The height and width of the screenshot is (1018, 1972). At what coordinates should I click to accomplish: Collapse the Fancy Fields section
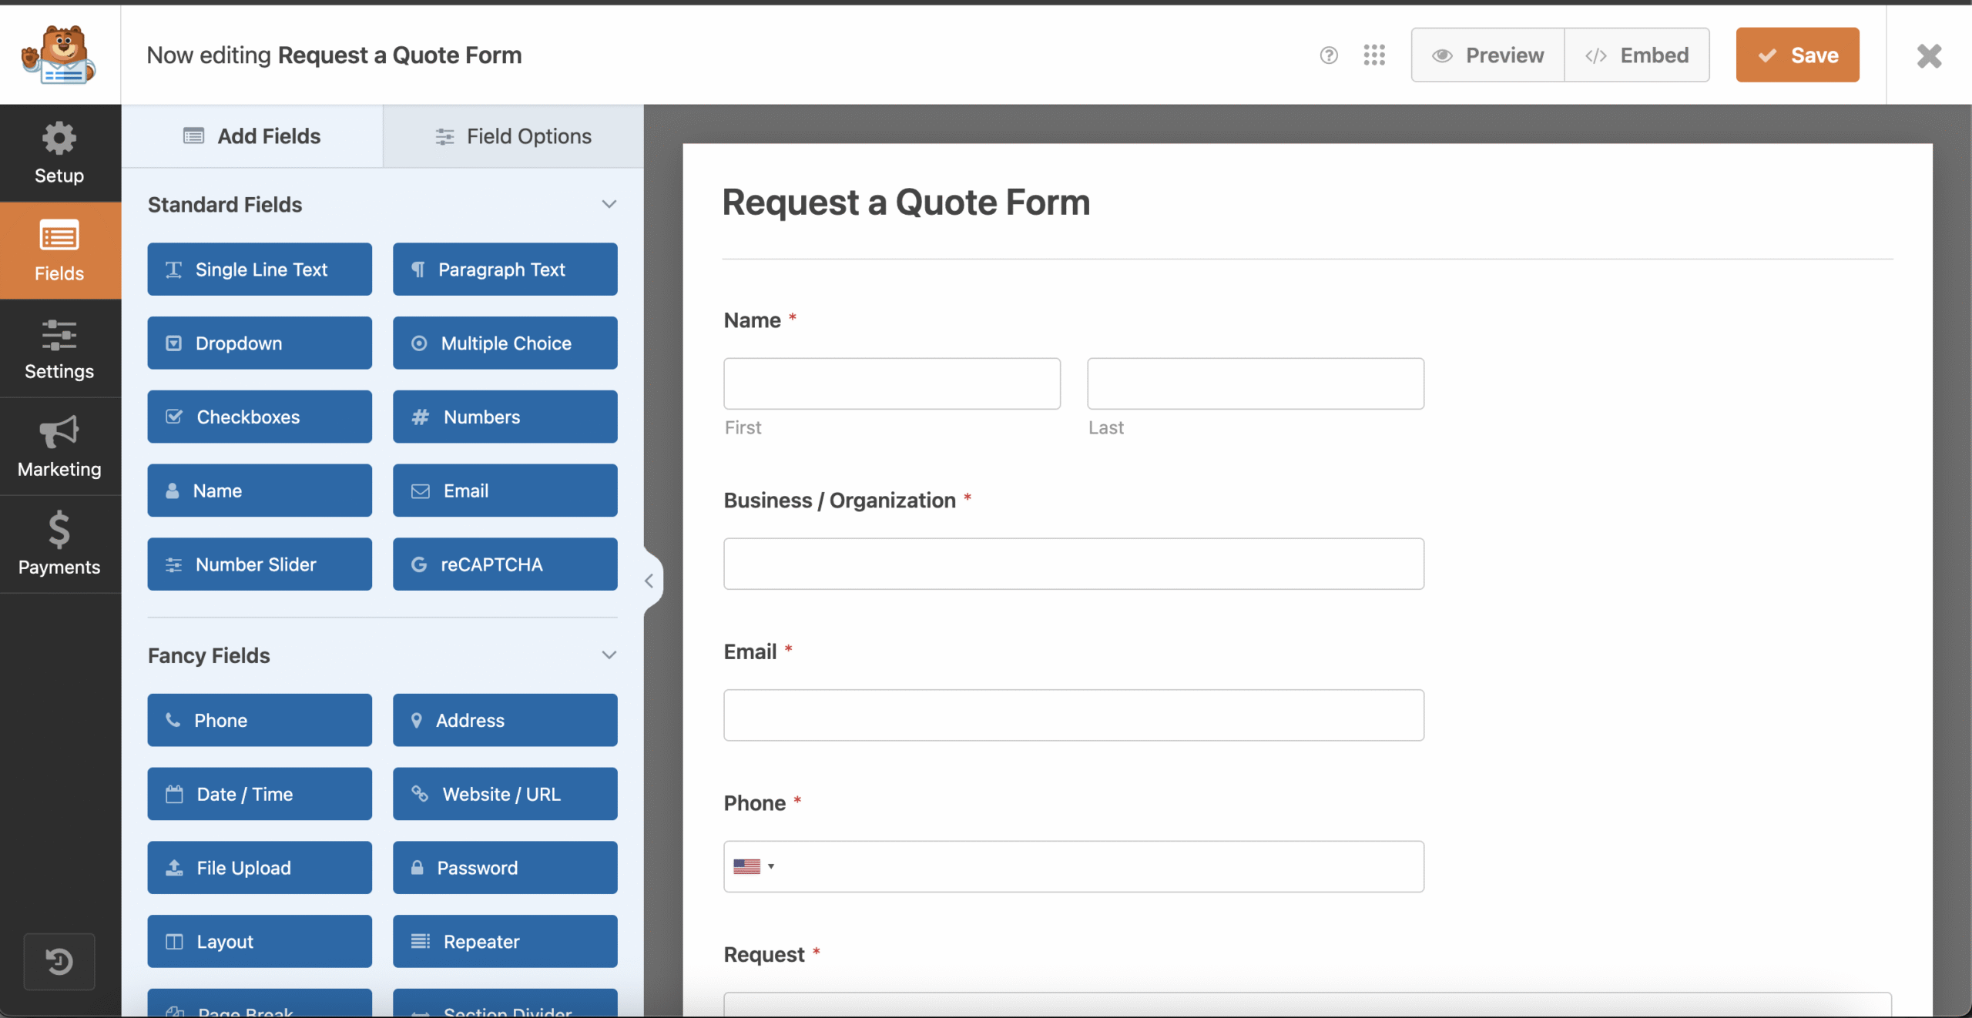pyautogui.click(x=609, y=655)
